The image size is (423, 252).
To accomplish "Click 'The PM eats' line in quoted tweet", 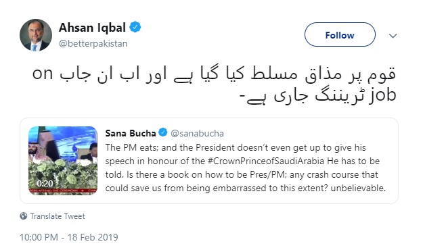I will click(x=236, y=147).
